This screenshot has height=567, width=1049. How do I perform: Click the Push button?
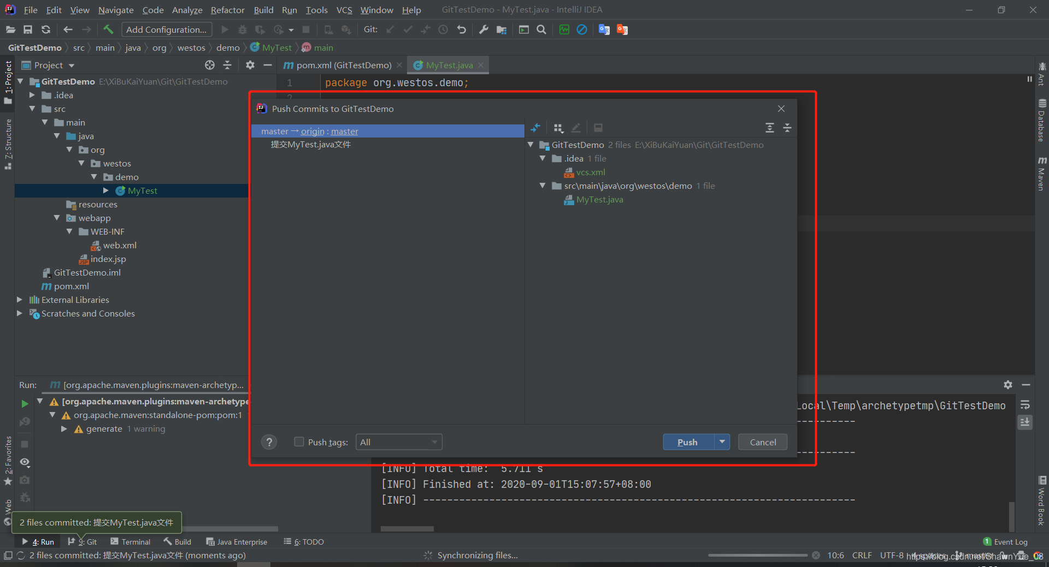click(x=688, y=442)
